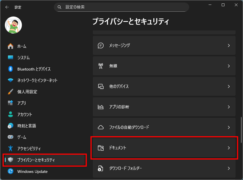The height and width of the screenshot is (180, 243).
Task: Click the ゲーム controller icon
Action: click(x=11, y=137)
